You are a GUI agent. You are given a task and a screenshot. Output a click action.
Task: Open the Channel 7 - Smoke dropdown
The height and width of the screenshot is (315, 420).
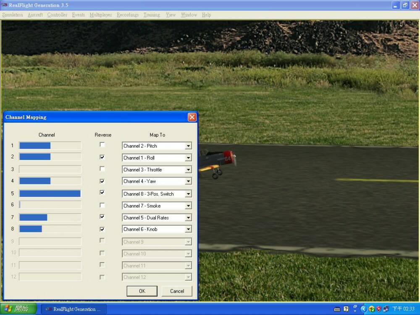(x=188, y=206)
